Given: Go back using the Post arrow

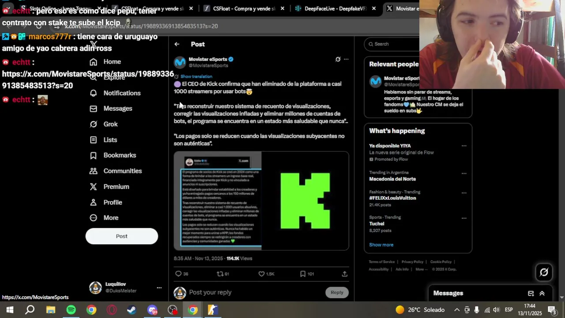Looking at the screenshot, I should coord(177,44).
